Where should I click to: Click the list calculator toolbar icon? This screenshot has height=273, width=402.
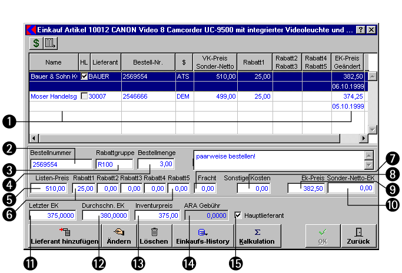[49, 43]
